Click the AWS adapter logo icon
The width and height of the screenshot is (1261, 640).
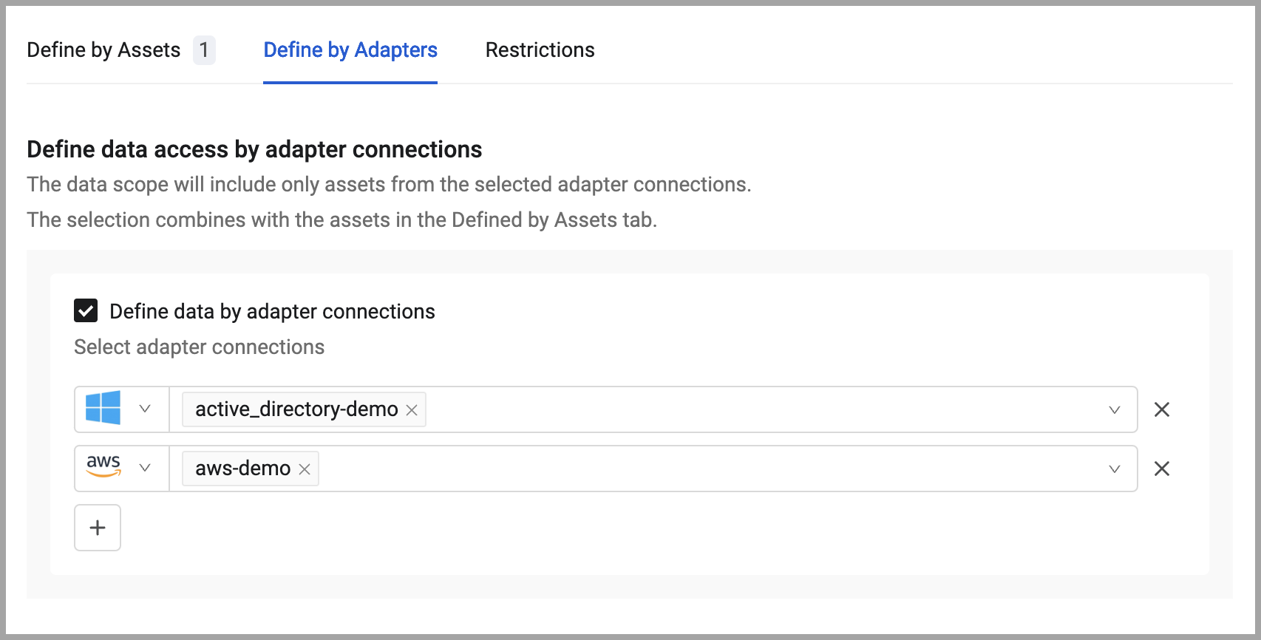click(x=103, y=466)
